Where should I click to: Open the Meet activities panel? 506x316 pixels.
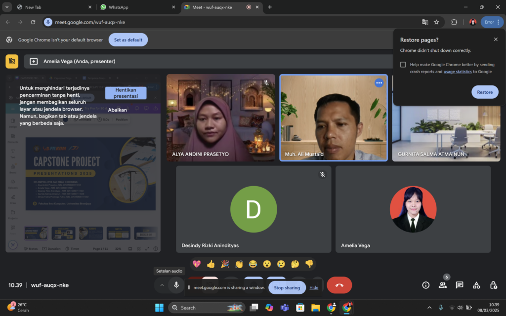tap(476, 285)
